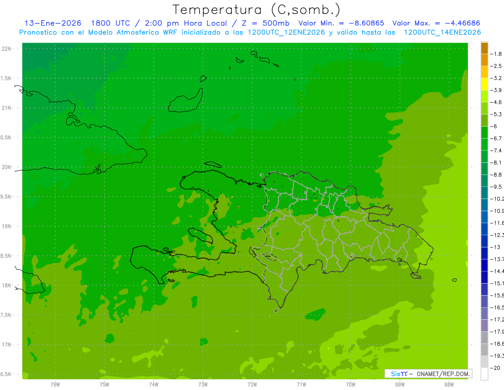Click the SisTT logo in the credit box
The image size is (504, 390).
pyautogui.click(x=399, y=374)
